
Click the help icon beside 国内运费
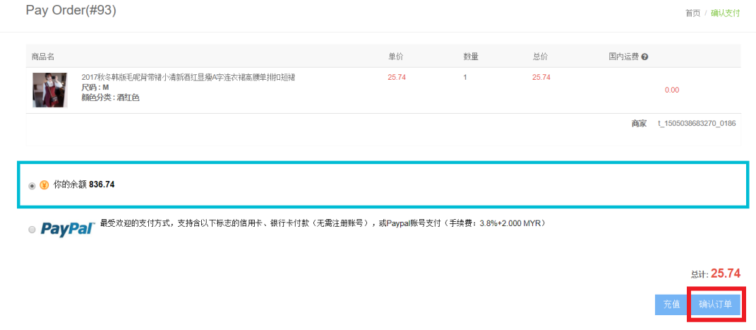[x=644, y=57]
